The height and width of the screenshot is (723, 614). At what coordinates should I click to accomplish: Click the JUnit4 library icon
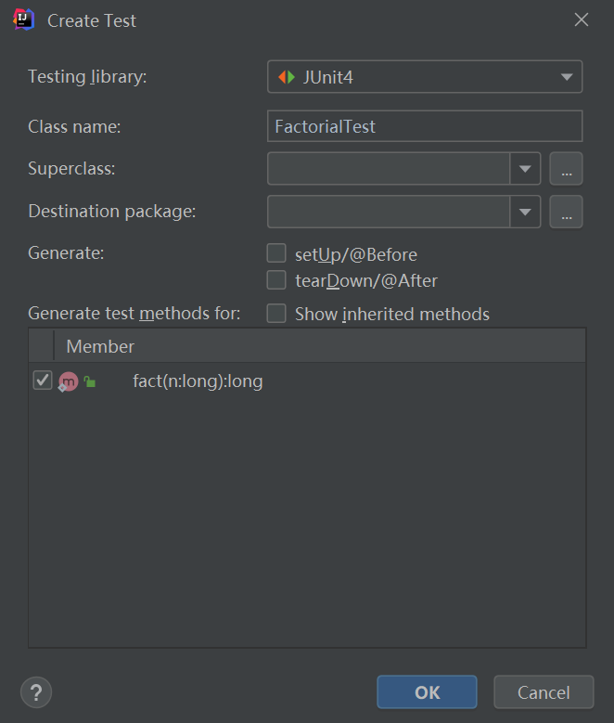coord(287,77)
